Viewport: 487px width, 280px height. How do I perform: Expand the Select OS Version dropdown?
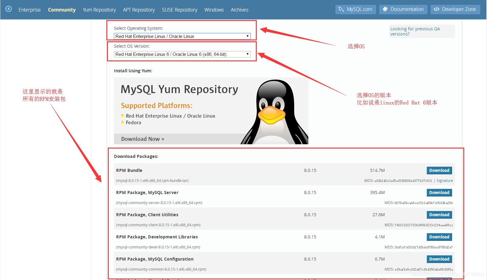(182, 54)
